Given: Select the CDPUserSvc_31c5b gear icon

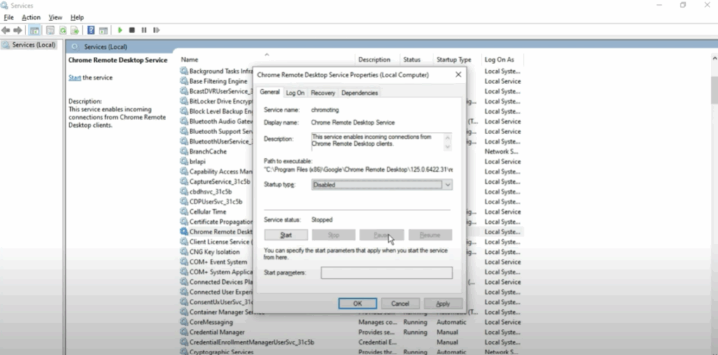Looking at the screenshot, I should click(x=184, y=201).
